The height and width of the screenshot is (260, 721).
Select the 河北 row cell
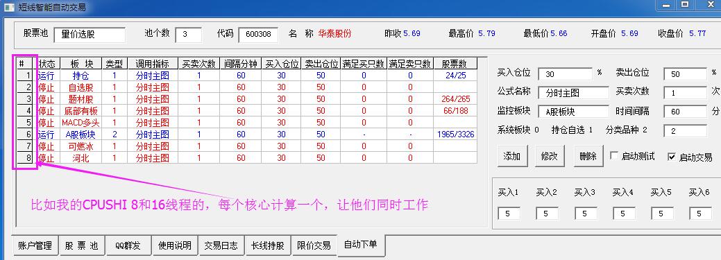(80, 158)
